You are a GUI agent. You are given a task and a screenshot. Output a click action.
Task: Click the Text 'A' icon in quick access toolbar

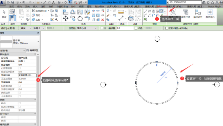click(x=53, y=2)
